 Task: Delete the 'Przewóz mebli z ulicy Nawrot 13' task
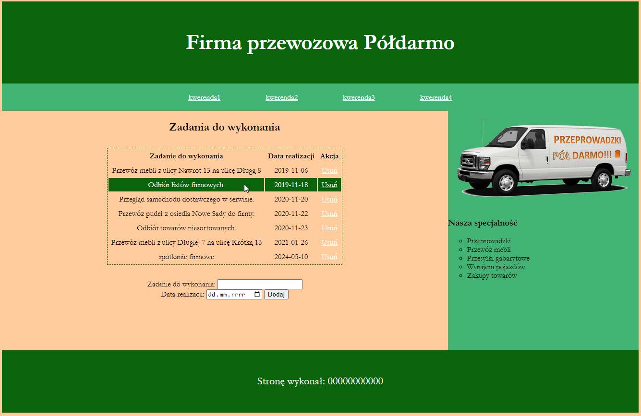click(329, 170)
